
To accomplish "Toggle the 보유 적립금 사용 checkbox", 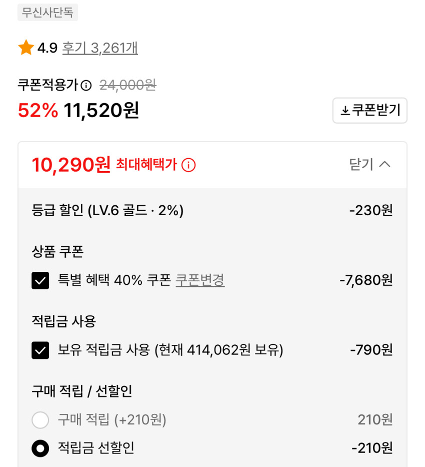I will click(x=40, y=350).
